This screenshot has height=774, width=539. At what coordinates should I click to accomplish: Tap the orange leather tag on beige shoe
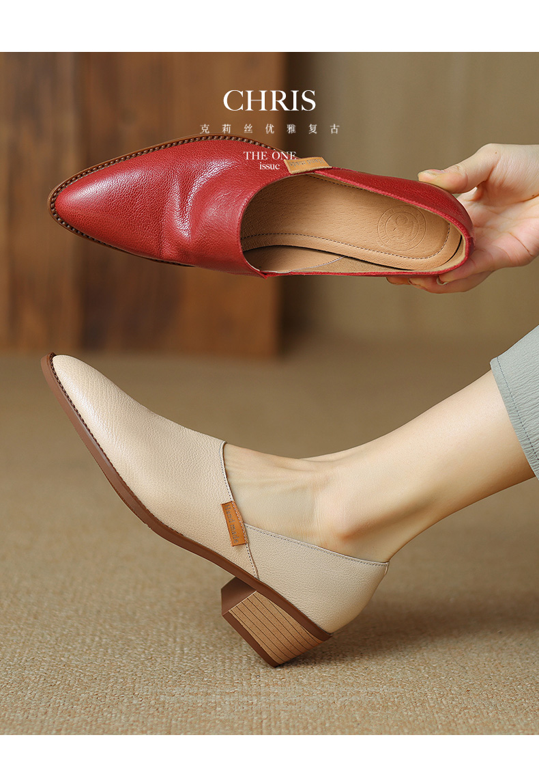(234, 523)
